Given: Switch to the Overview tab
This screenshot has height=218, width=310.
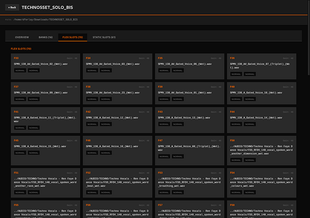Looking at the screenshot, I should pyautogui.click(x=22, y=37).
